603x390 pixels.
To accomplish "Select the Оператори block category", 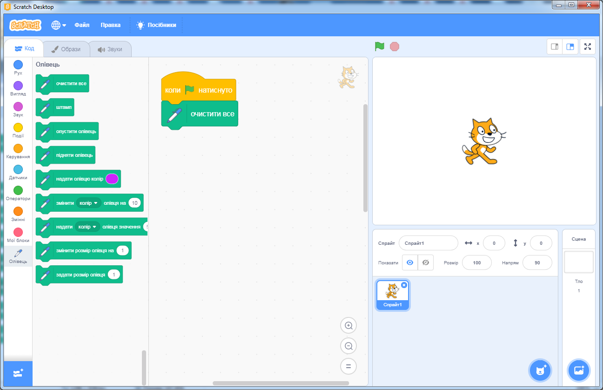I will pyautogui.click(x=18, y=194).
